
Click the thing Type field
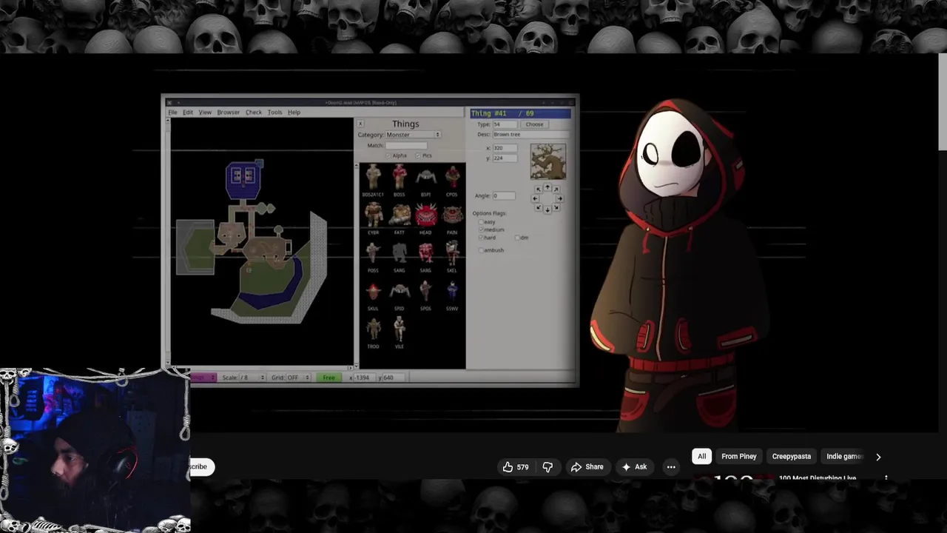(x=505, y=124)
